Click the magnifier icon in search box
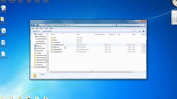The image size is (177, 99). coord(144,25)
